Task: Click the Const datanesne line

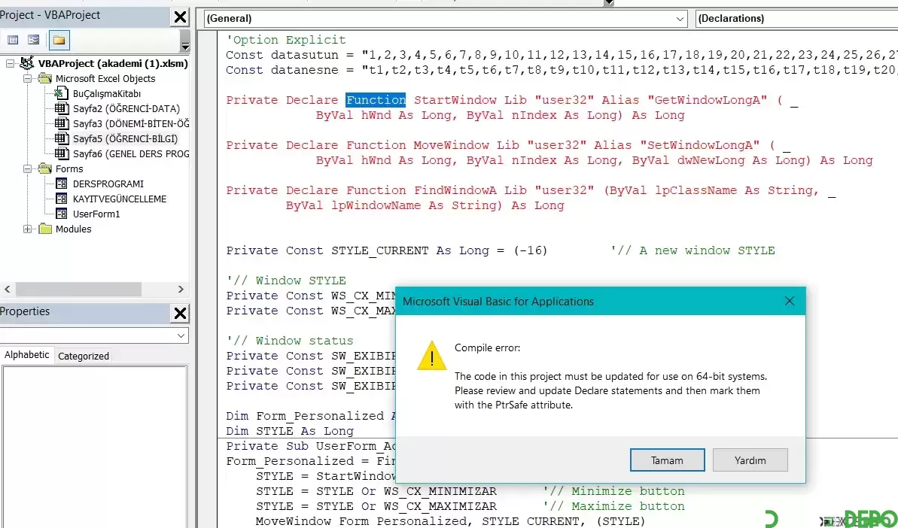Action: (562, 71)
